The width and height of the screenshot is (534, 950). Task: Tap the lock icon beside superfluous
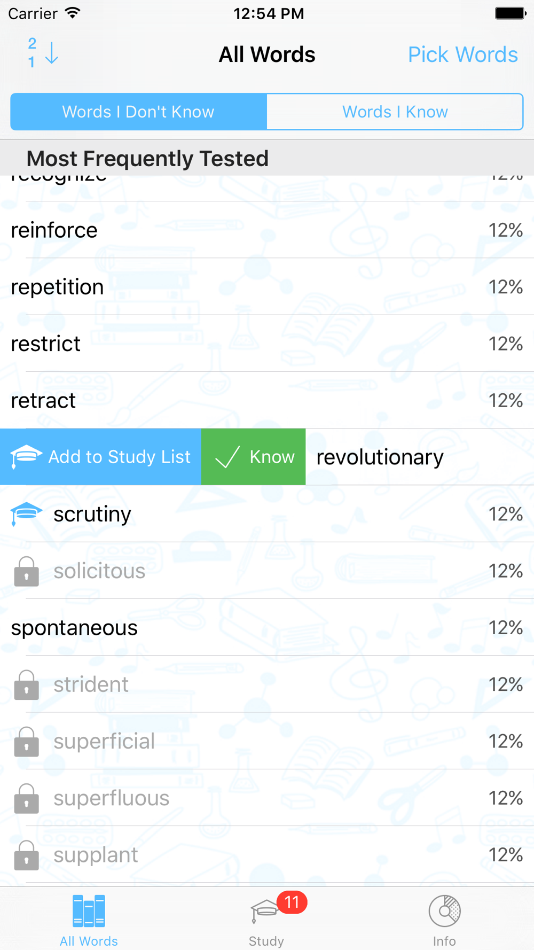[x=26, y=798]
